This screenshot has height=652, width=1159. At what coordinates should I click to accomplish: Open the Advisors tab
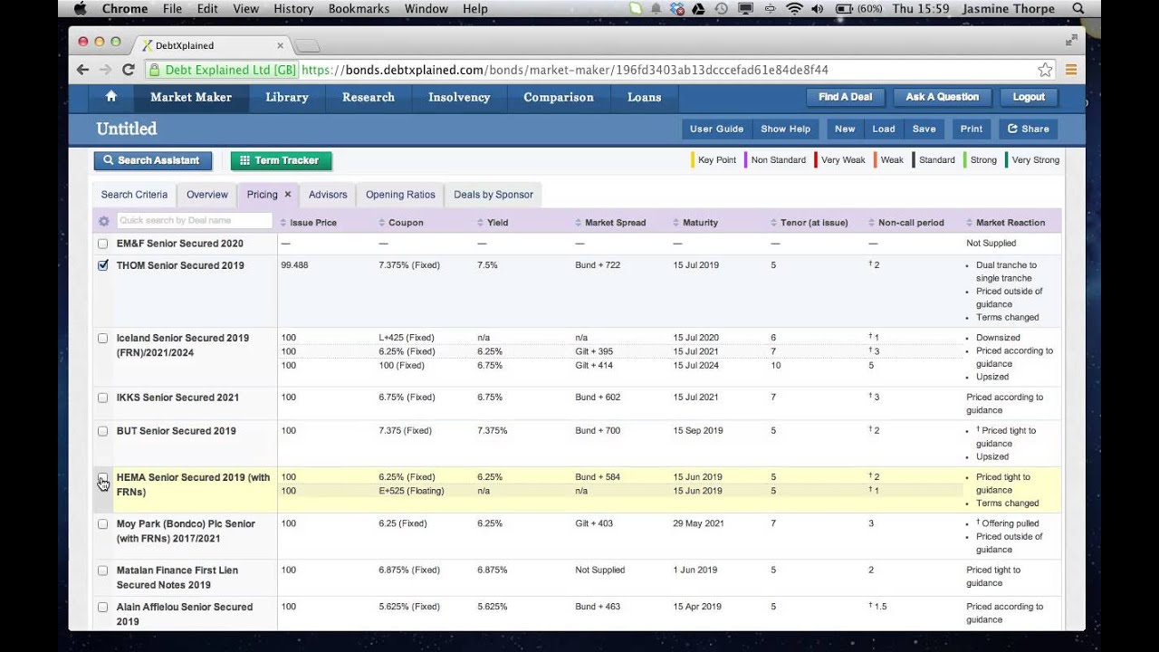tap(328, 195)
